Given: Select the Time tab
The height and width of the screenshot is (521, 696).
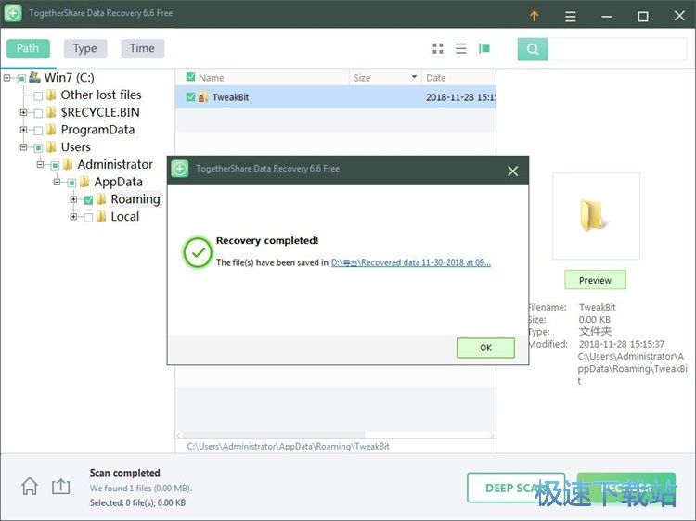Looking at the screenshot, I should [143, 48].
